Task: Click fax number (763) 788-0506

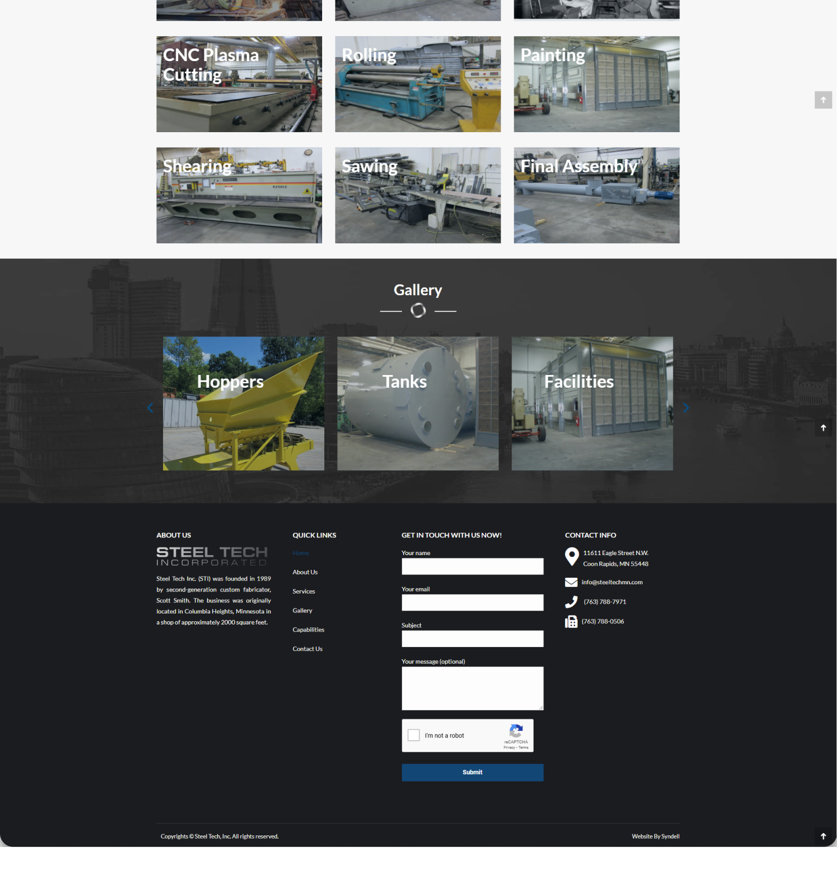Action: [x=603, y=622]
